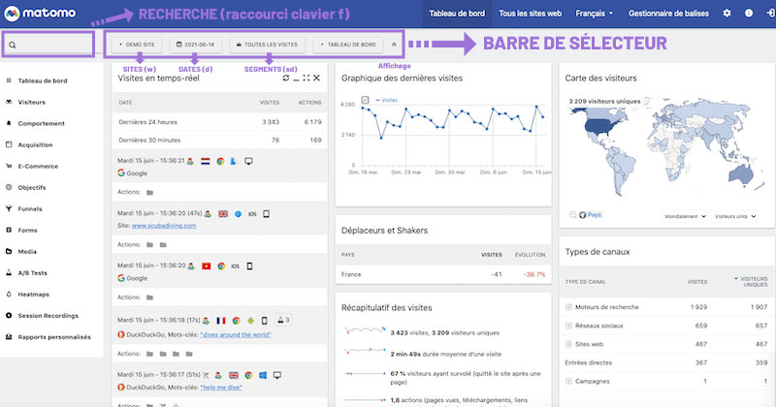776x407 pixels.
Task: Open the www.scubadiving.com link
Action: coord(164,226)
